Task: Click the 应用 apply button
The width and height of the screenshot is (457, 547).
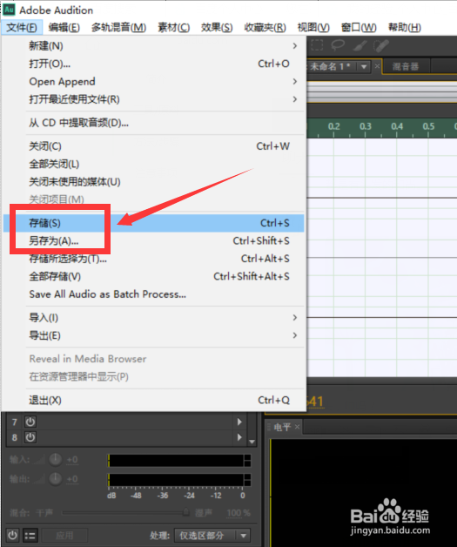Action: 64,535
